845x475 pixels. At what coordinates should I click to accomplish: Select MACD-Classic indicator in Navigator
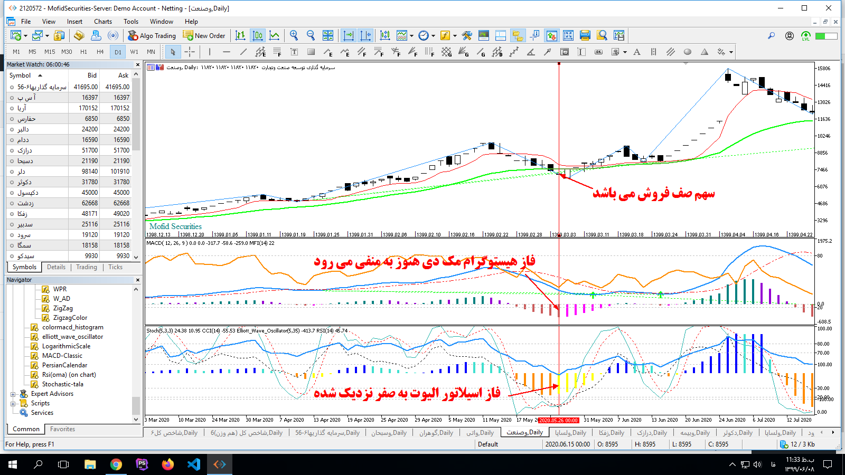62,356
